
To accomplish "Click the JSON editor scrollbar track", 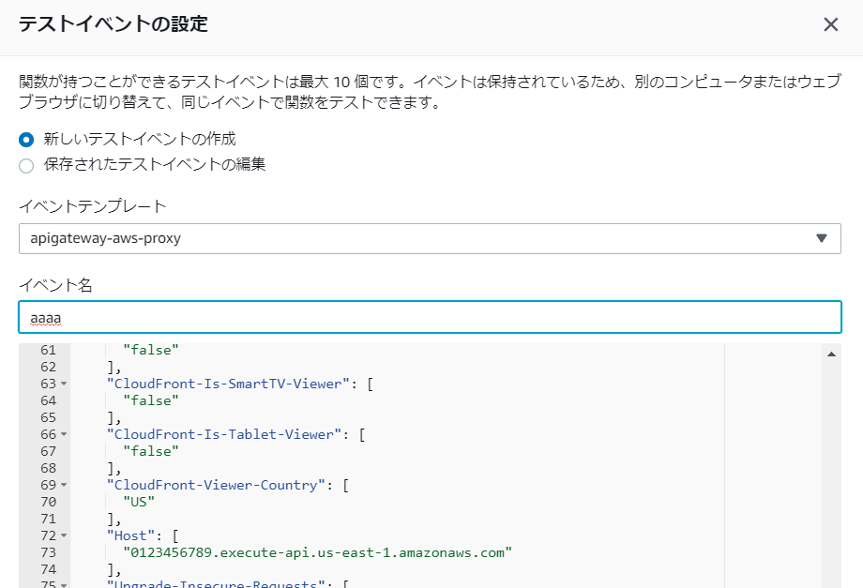I will 829,469.
